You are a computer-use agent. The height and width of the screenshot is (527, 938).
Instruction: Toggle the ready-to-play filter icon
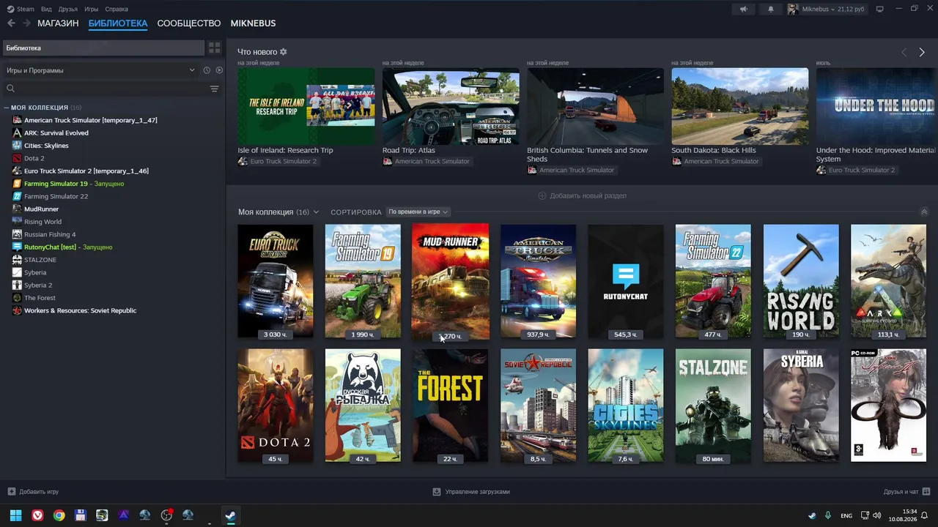[x=219, y=70]
